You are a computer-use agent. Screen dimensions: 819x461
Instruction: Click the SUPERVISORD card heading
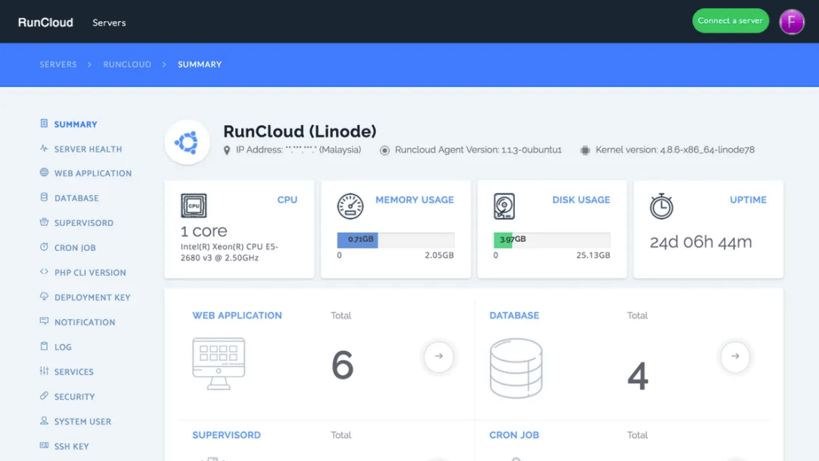tap(226, 435)
